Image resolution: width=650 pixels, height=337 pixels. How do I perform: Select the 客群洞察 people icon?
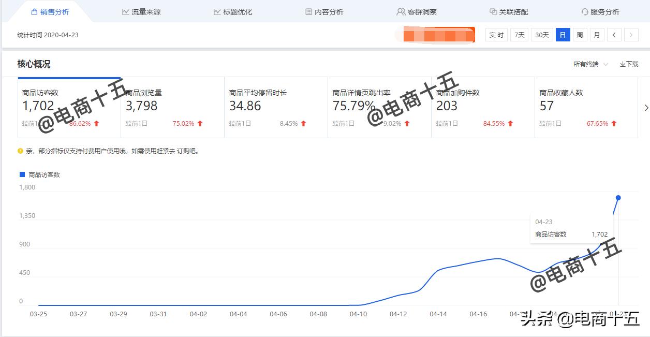pos(400,11)
